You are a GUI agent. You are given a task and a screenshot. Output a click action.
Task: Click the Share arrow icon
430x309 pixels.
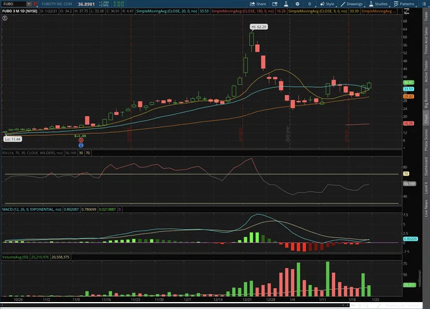[252, 4]
